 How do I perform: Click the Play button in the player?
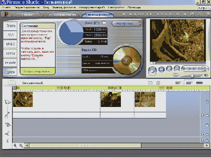[152, 71]
